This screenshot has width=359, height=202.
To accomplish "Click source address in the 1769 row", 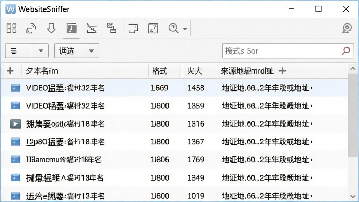I will [267, 160].
